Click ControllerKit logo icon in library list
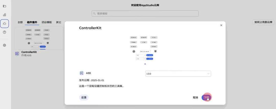This screenshot has height=109, width=276. [17, 54]
